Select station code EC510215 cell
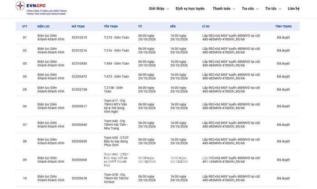317x189 pixels. 79,38
